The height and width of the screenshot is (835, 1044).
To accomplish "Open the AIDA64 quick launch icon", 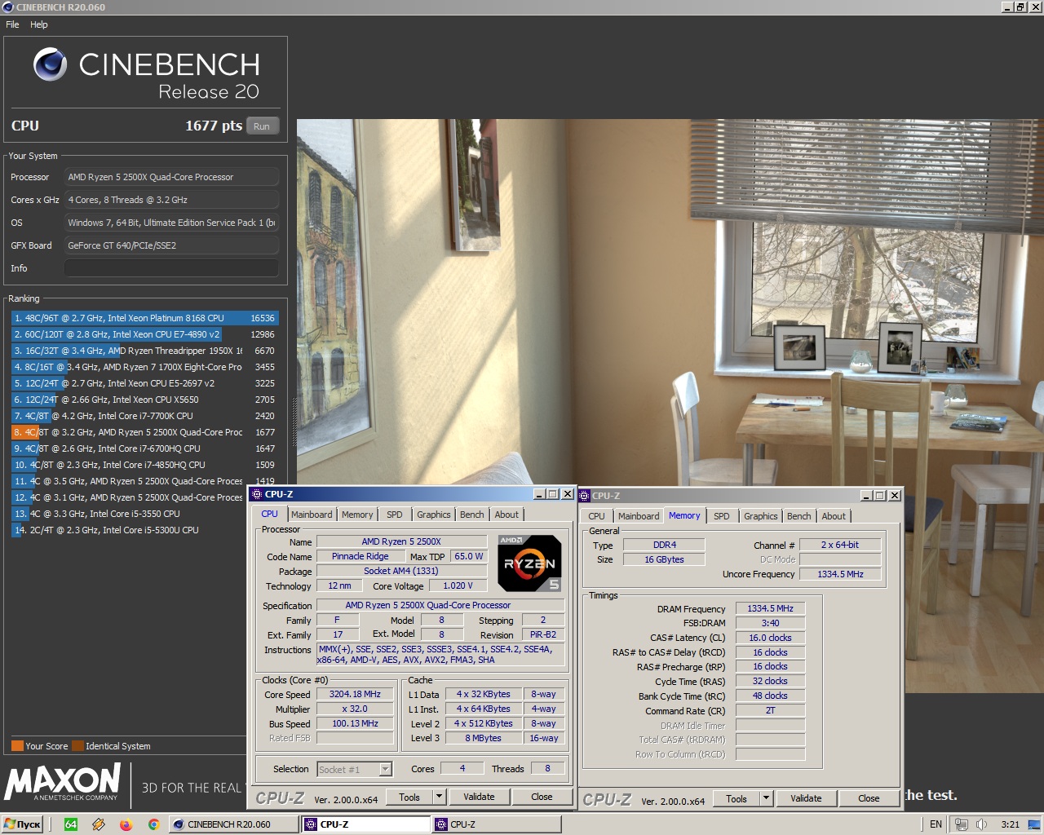I will click(71, 824).
